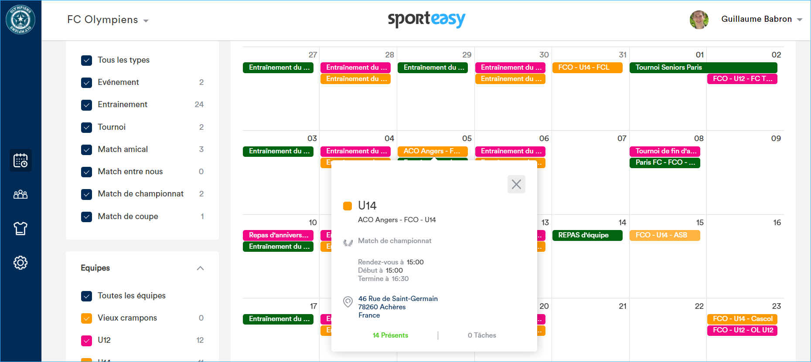
Task: Click the orange U14 color square in popup
Action: pyautogui.click(x=348, y=205)
